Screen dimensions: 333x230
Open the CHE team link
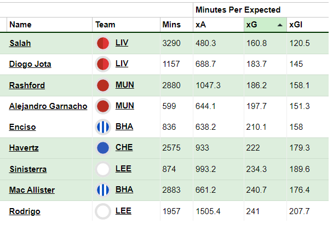coord(124,147)
